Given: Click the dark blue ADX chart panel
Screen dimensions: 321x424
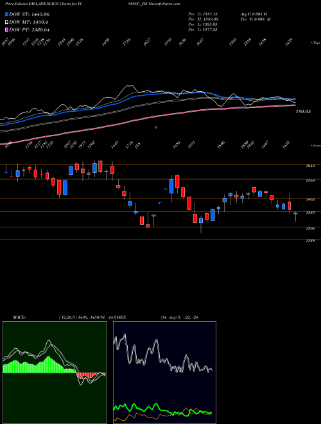Looking at the screenshot, I should (164, 373).
